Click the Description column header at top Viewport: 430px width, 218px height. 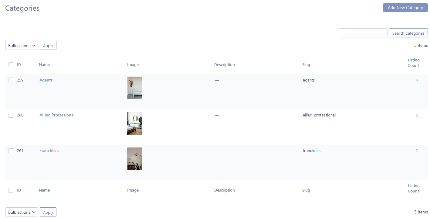[225, 64]
